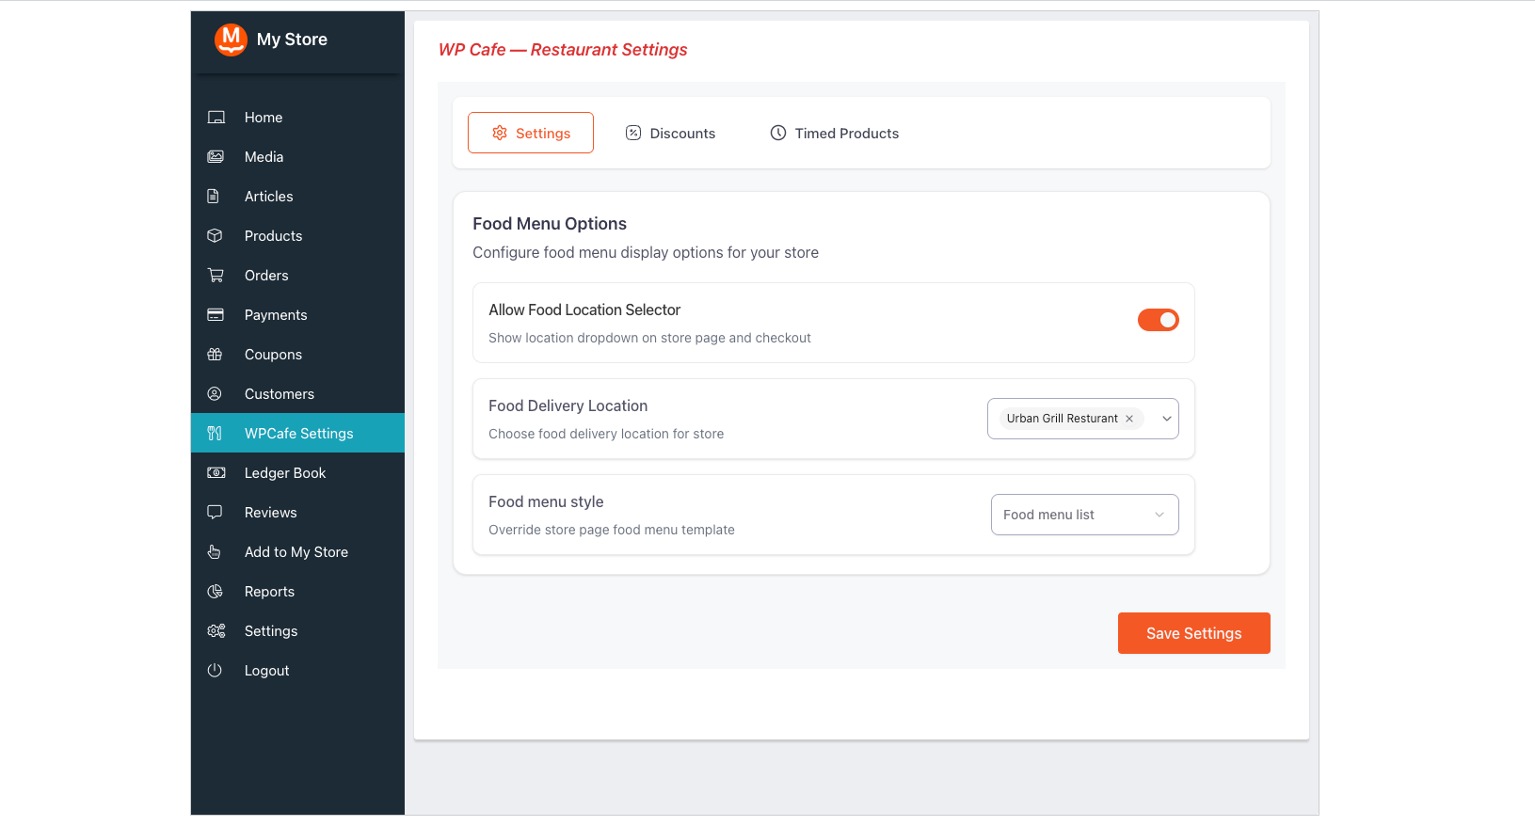The height and width of the screenshot is (826, 1535).
Task: Select the Settings tab label
Action: tap(543, 134)
